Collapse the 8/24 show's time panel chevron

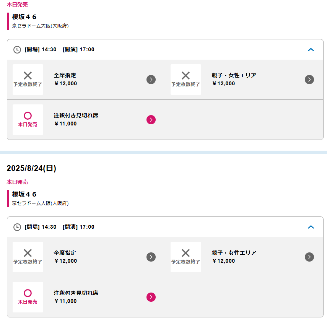(x=311, y=227)
